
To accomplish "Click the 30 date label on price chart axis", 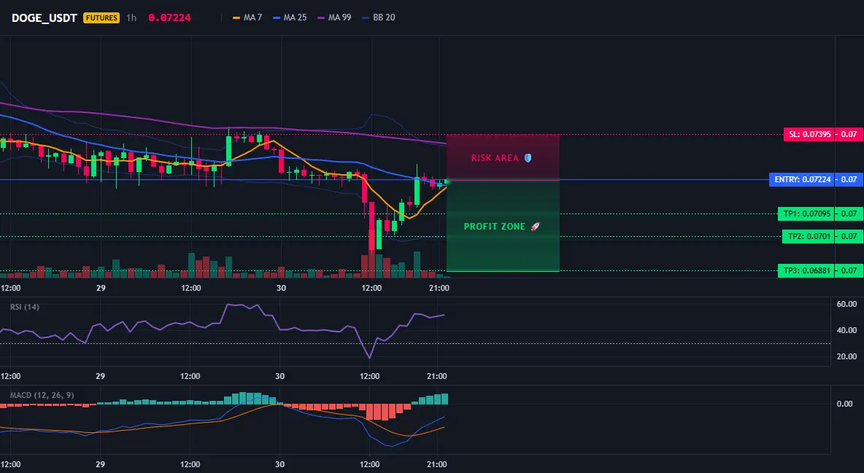I will (281, 288).
